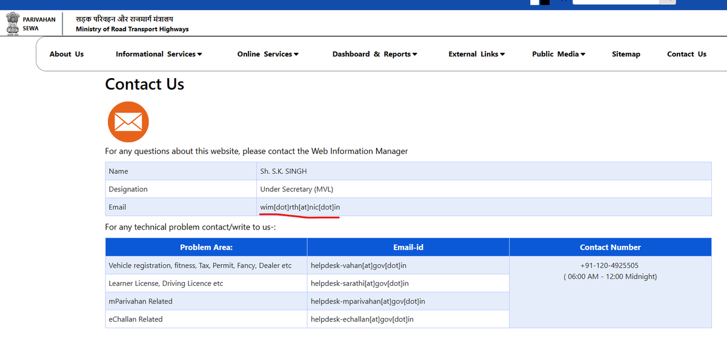The width and height of the screenshot is (727, 341).
Task: Click the national emblem logo
Action: [x=13, y=23]
